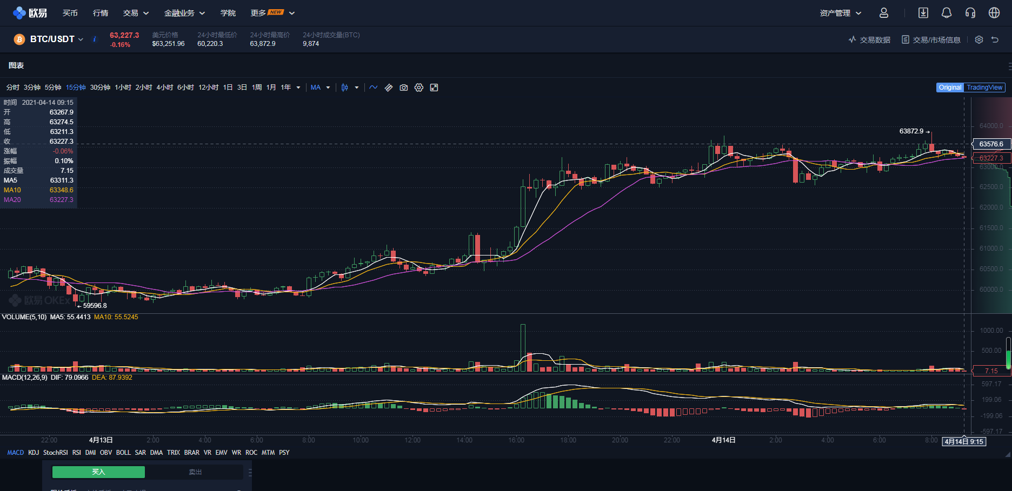Screen dimensions: 1012x491
Task: Open the 行情 markets menu
Action: [101, 13]
